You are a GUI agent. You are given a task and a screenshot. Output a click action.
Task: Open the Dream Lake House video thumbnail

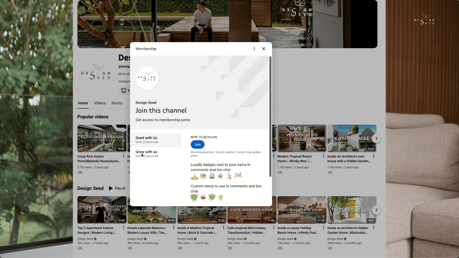tap(152, 210)
